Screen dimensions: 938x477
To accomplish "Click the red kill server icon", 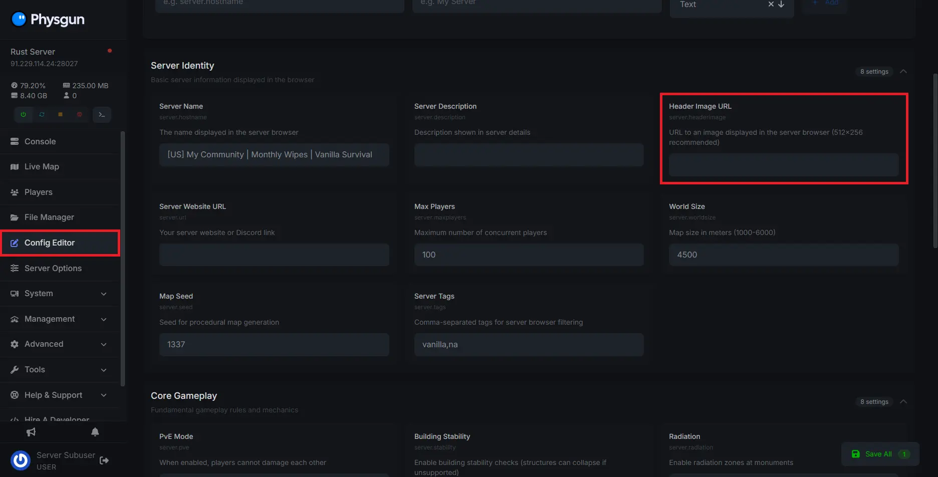I will click(x=79, y=115).
